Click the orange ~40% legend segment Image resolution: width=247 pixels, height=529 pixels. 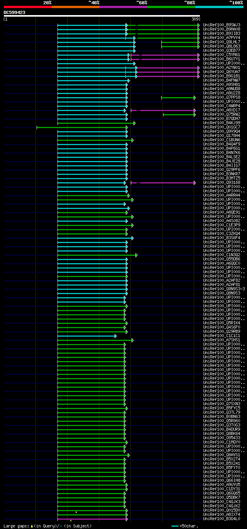(76, 7)
